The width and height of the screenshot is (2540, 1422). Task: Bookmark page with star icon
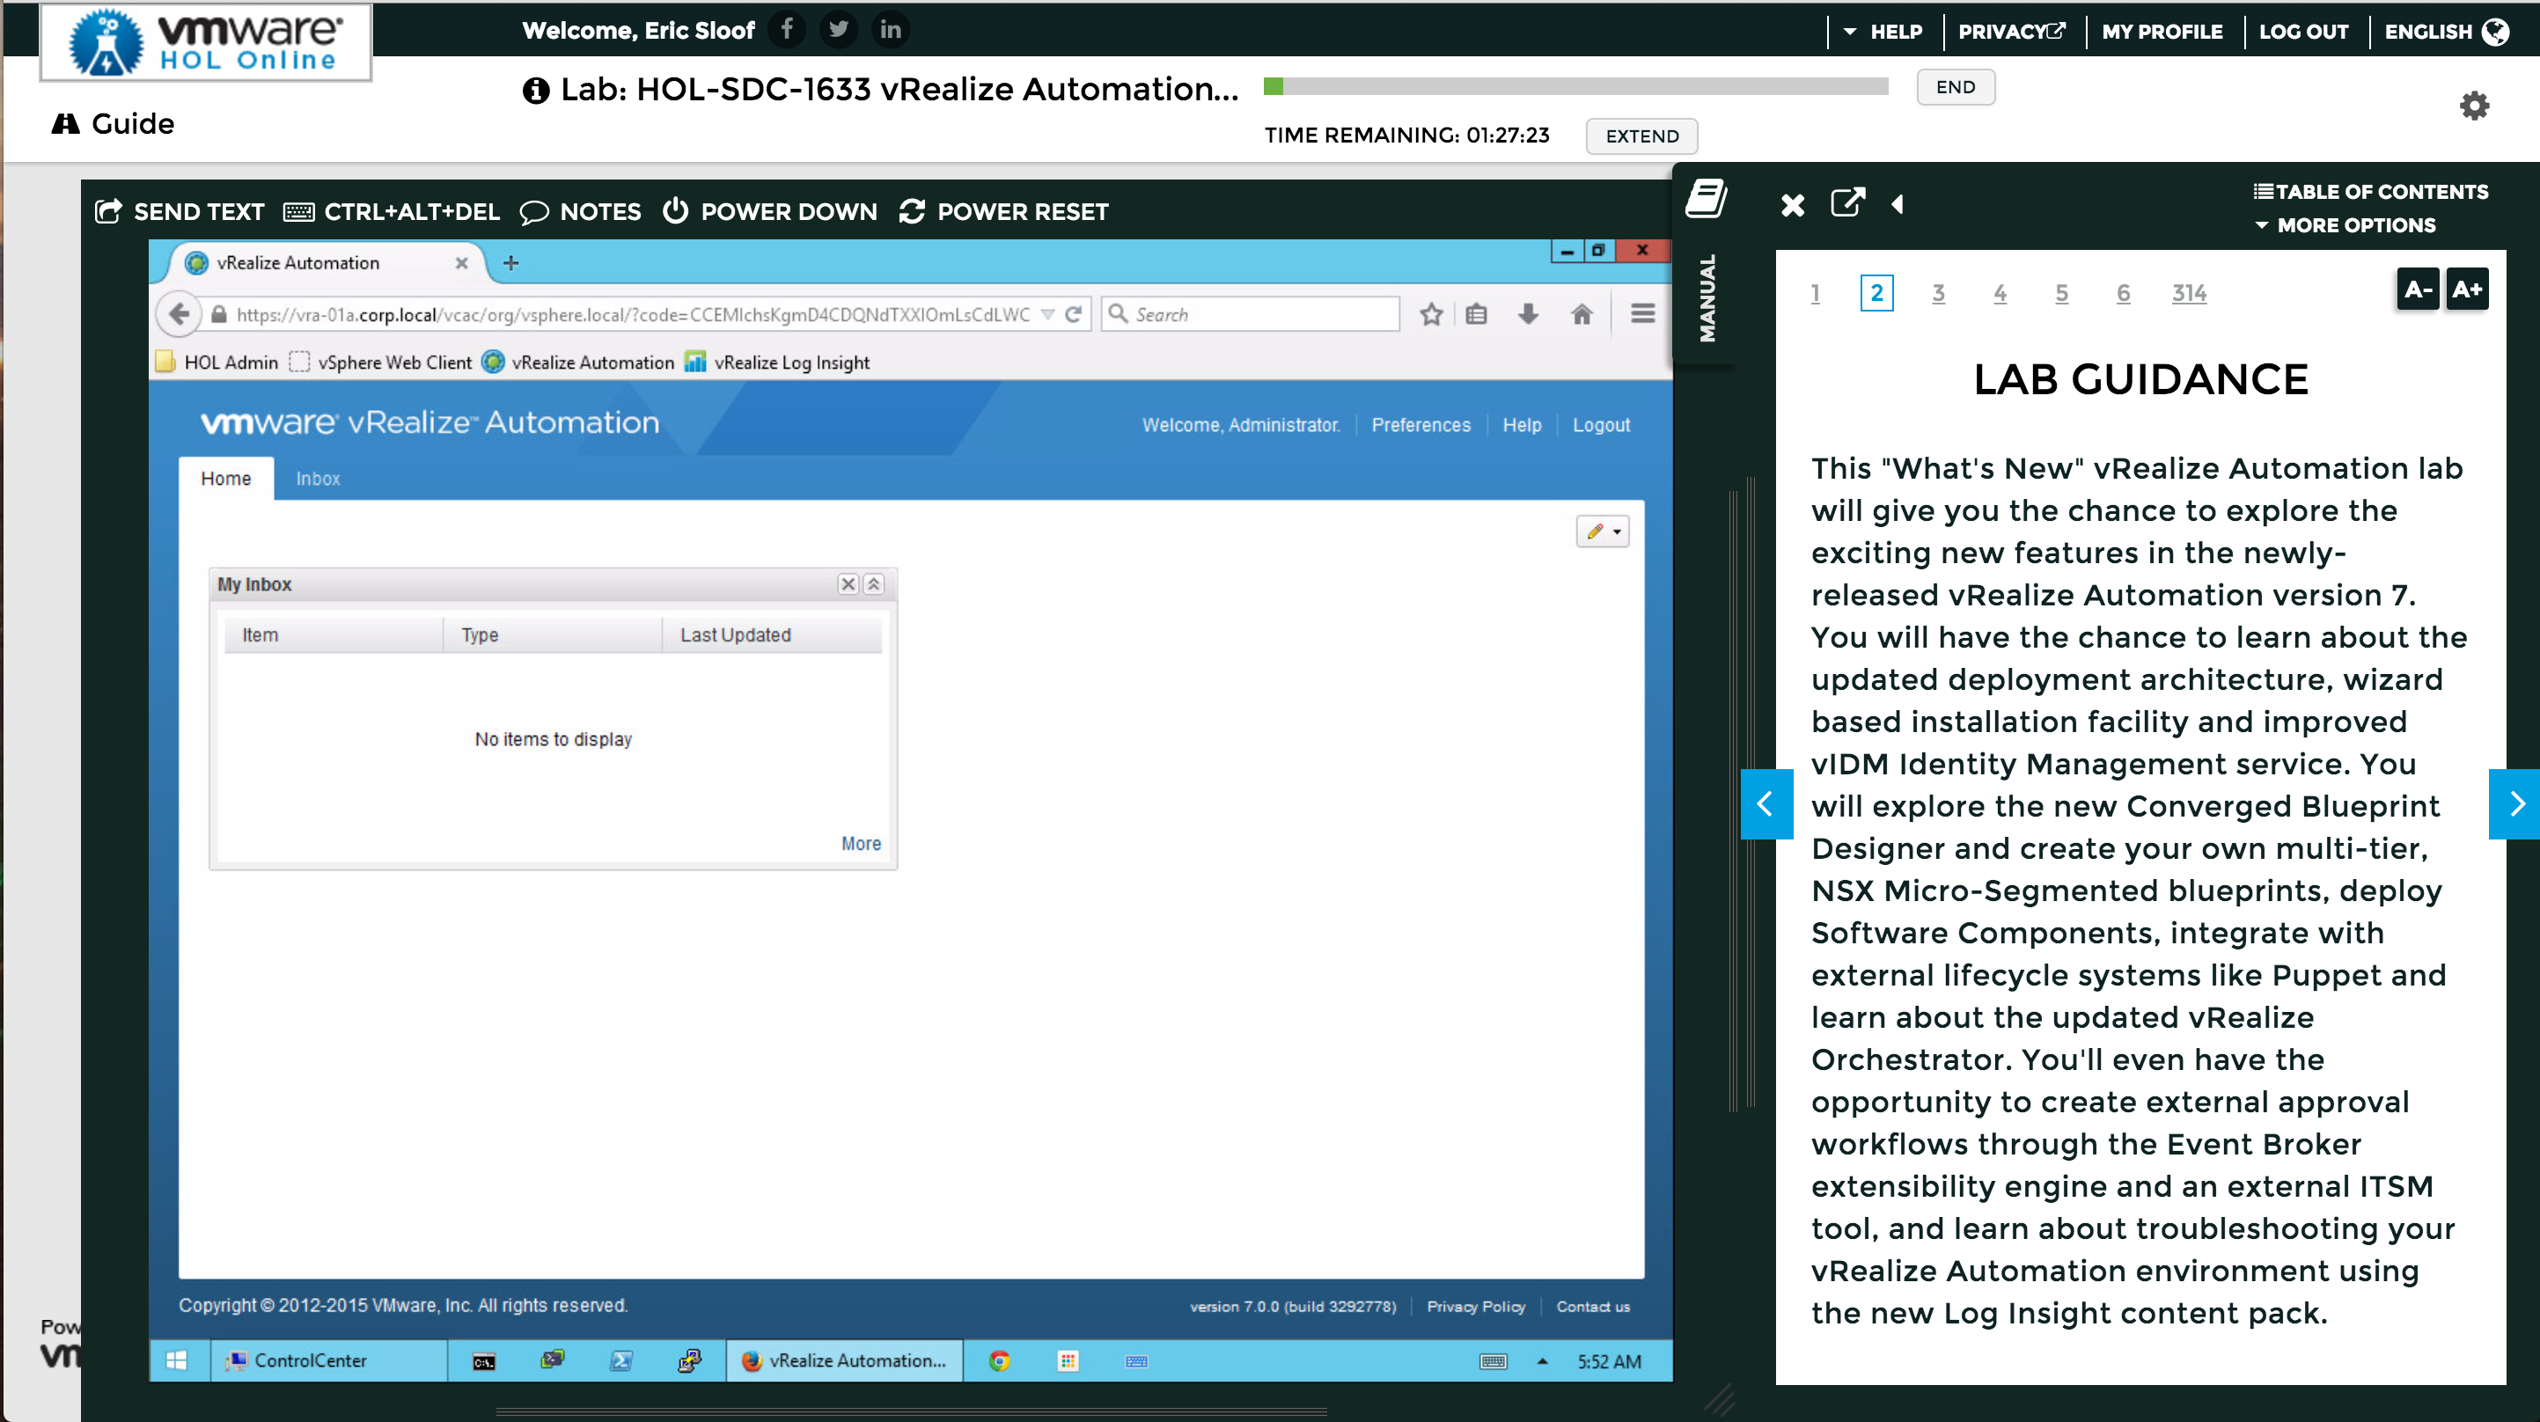pos(1431,314)
